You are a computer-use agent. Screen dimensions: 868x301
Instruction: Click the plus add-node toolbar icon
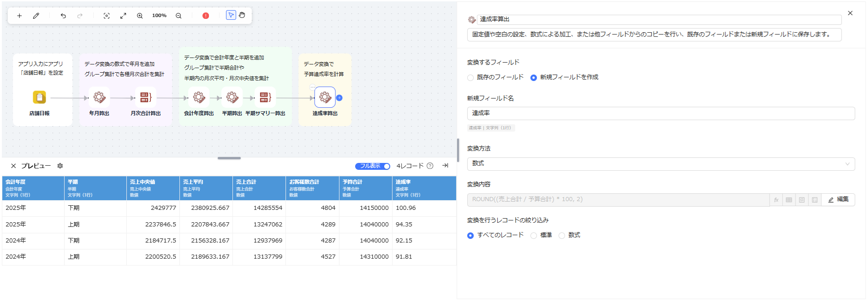[x=19, y=16]
